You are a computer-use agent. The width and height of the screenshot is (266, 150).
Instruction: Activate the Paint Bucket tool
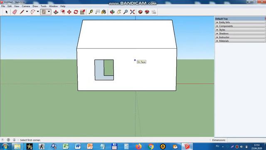tap(103, 12)
